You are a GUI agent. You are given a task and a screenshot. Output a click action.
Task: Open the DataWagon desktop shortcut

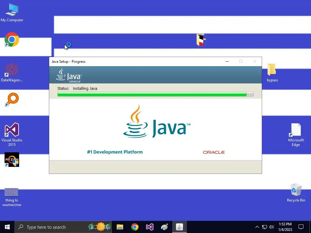(12, 73)
